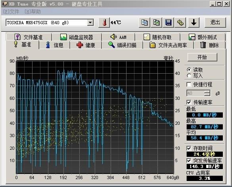Image resolution: width=232 pixels, height=187 pixels.
Task: Click the 退出 button
Action: point(215,23)
